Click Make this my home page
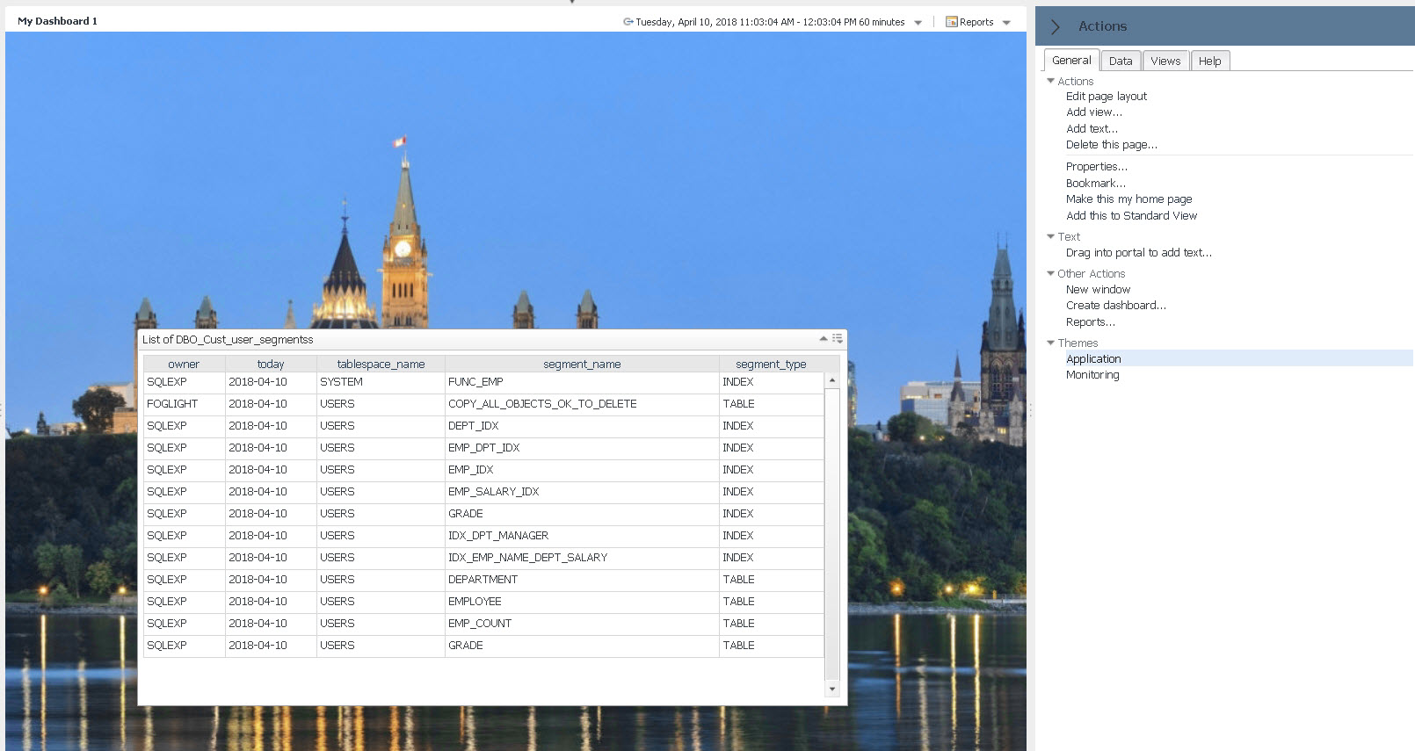 pyautogui.click(x=1128, y=199)
